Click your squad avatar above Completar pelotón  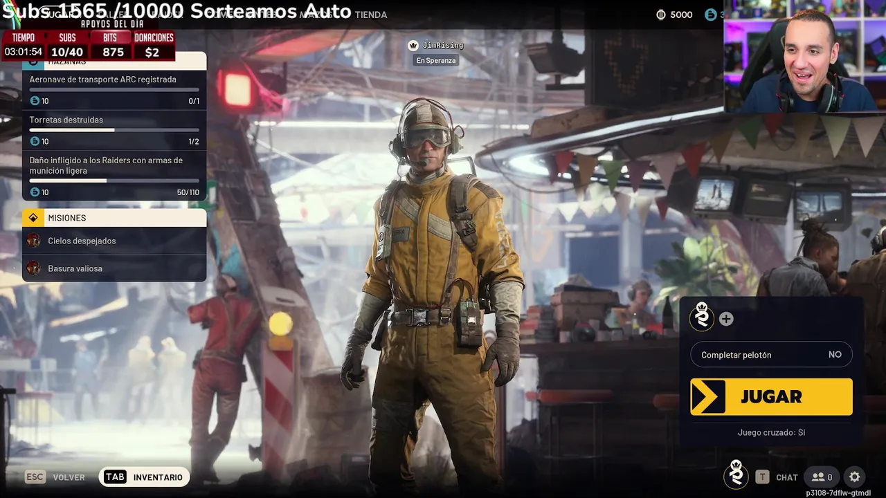point(702,317)
